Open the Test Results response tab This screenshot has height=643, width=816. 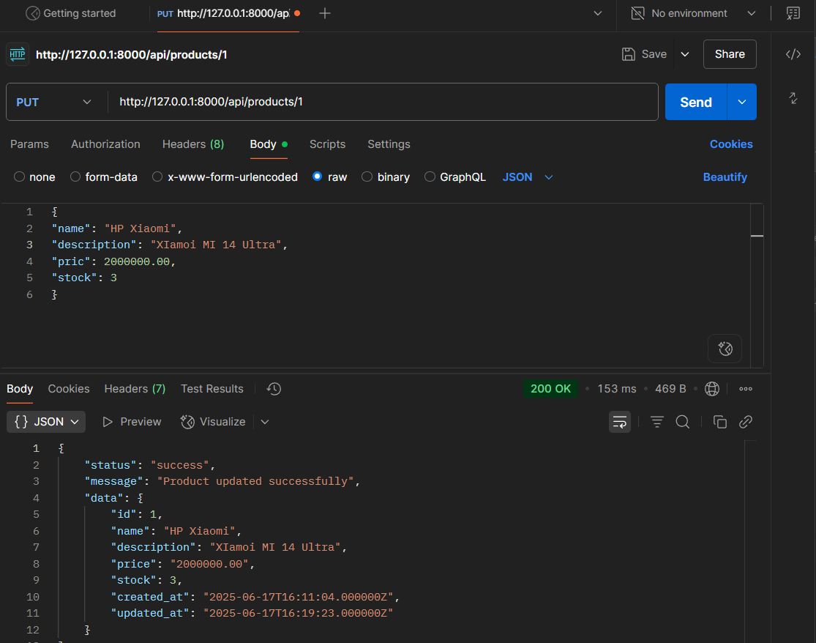(x=212, y=389)
